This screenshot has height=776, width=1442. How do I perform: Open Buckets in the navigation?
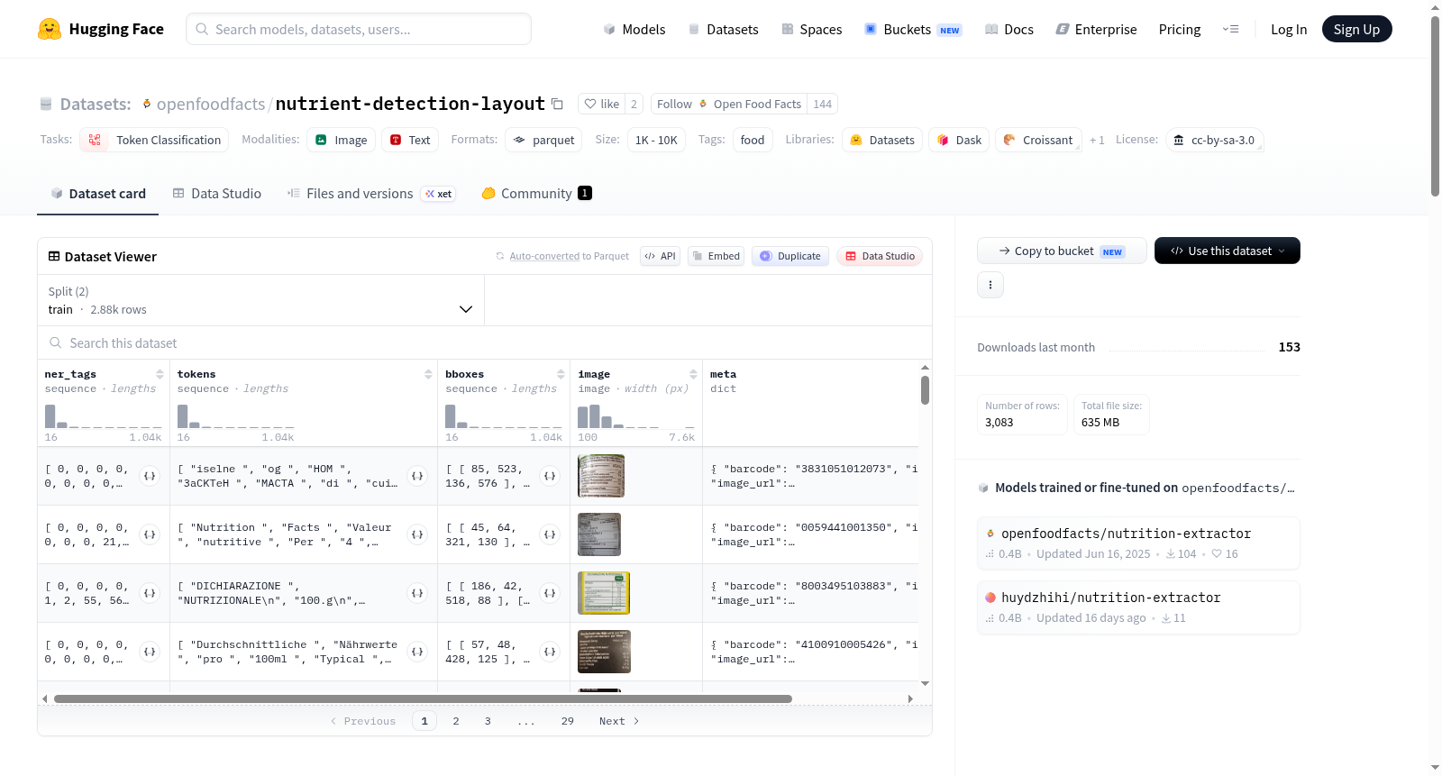click(x=913, y=29)
